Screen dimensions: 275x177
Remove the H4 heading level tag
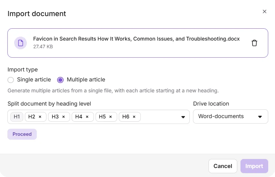point(87,117)
